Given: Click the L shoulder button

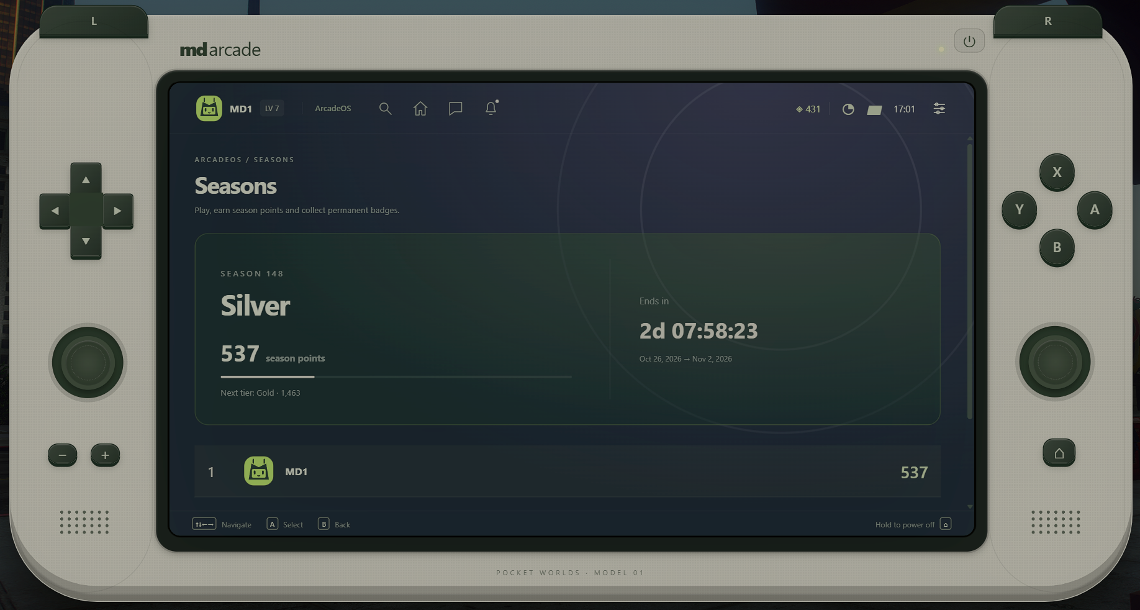Looking at the screenshot, I should [94, 22].
